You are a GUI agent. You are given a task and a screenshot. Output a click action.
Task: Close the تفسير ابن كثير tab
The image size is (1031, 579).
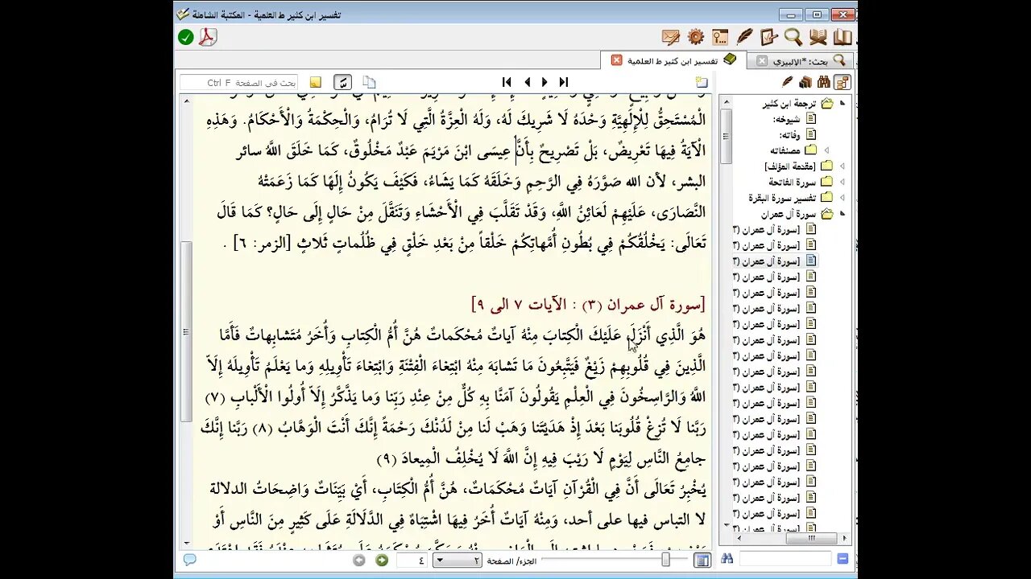click(x=616, y=60)
